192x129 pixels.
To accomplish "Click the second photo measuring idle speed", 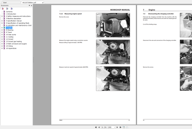I will tap(113, 52).
